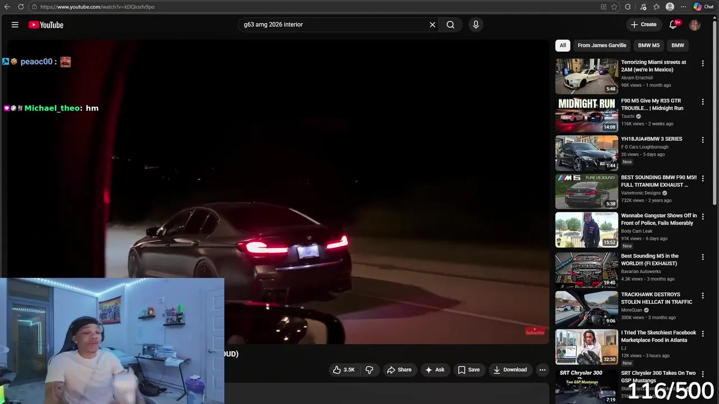The image size is (719, 404).
Task: Open options for Terrorizing Miami streets video
Action: [703, 63]
